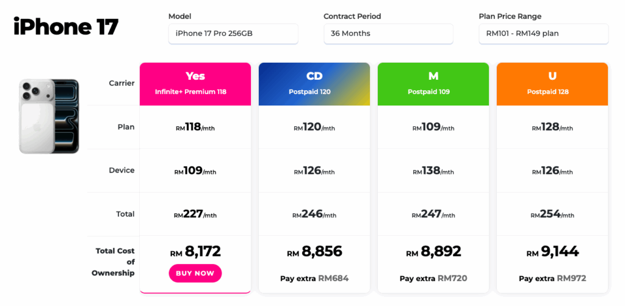Click the iPhone 17 product image

point(49,116)
